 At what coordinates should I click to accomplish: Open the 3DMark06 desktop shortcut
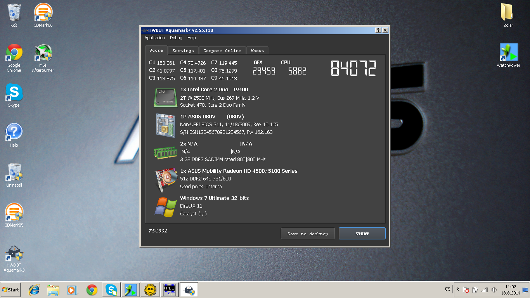(x=43, y=16)
